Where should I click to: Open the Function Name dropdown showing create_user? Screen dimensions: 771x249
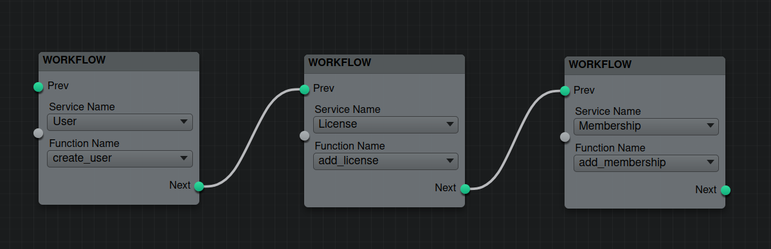coord(120,159)
